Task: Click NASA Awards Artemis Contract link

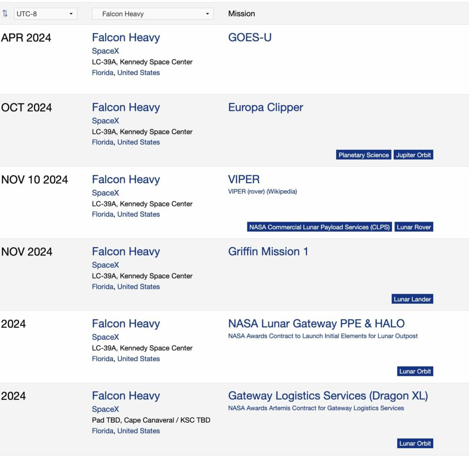Action: click(x=316, y=408)
